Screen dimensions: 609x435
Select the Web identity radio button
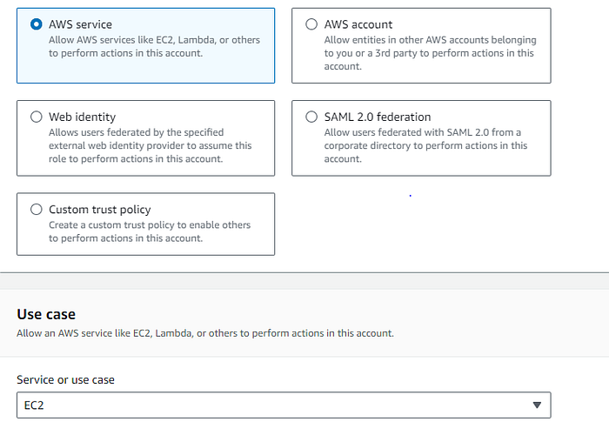[x=37, y=117]
